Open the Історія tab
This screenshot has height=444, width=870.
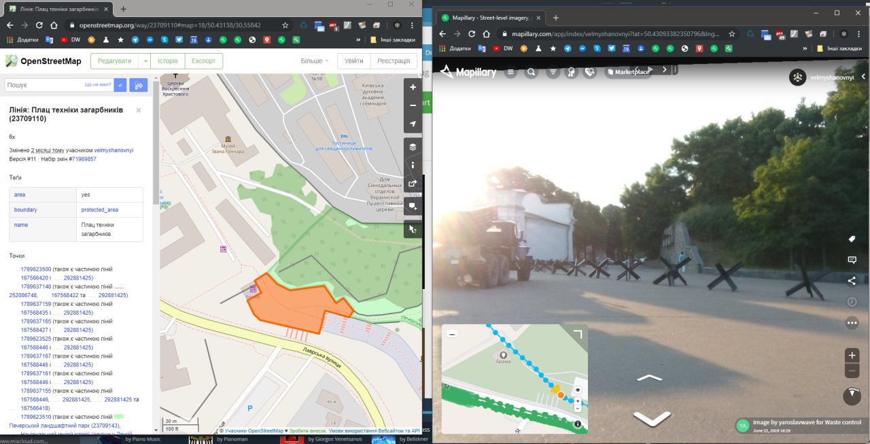coord(167,61)
